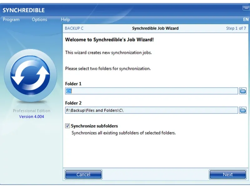The width and height of the screenshot is (250, 188).
Task: Click the Version 4.004 link
Action: pos(32,117)
